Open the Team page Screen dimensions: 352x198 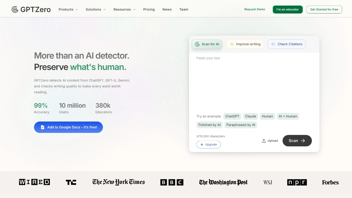[x=184, y=9]
